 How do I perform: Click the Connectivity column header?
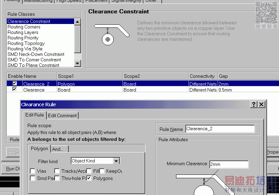tap(203, 76)
